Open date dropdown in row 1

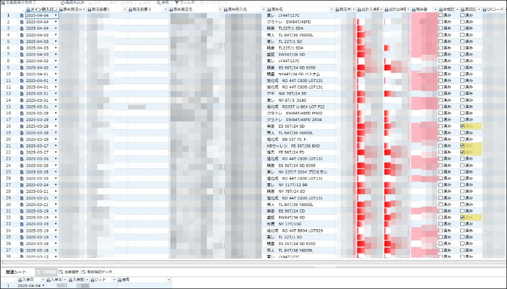click(56, 15)
